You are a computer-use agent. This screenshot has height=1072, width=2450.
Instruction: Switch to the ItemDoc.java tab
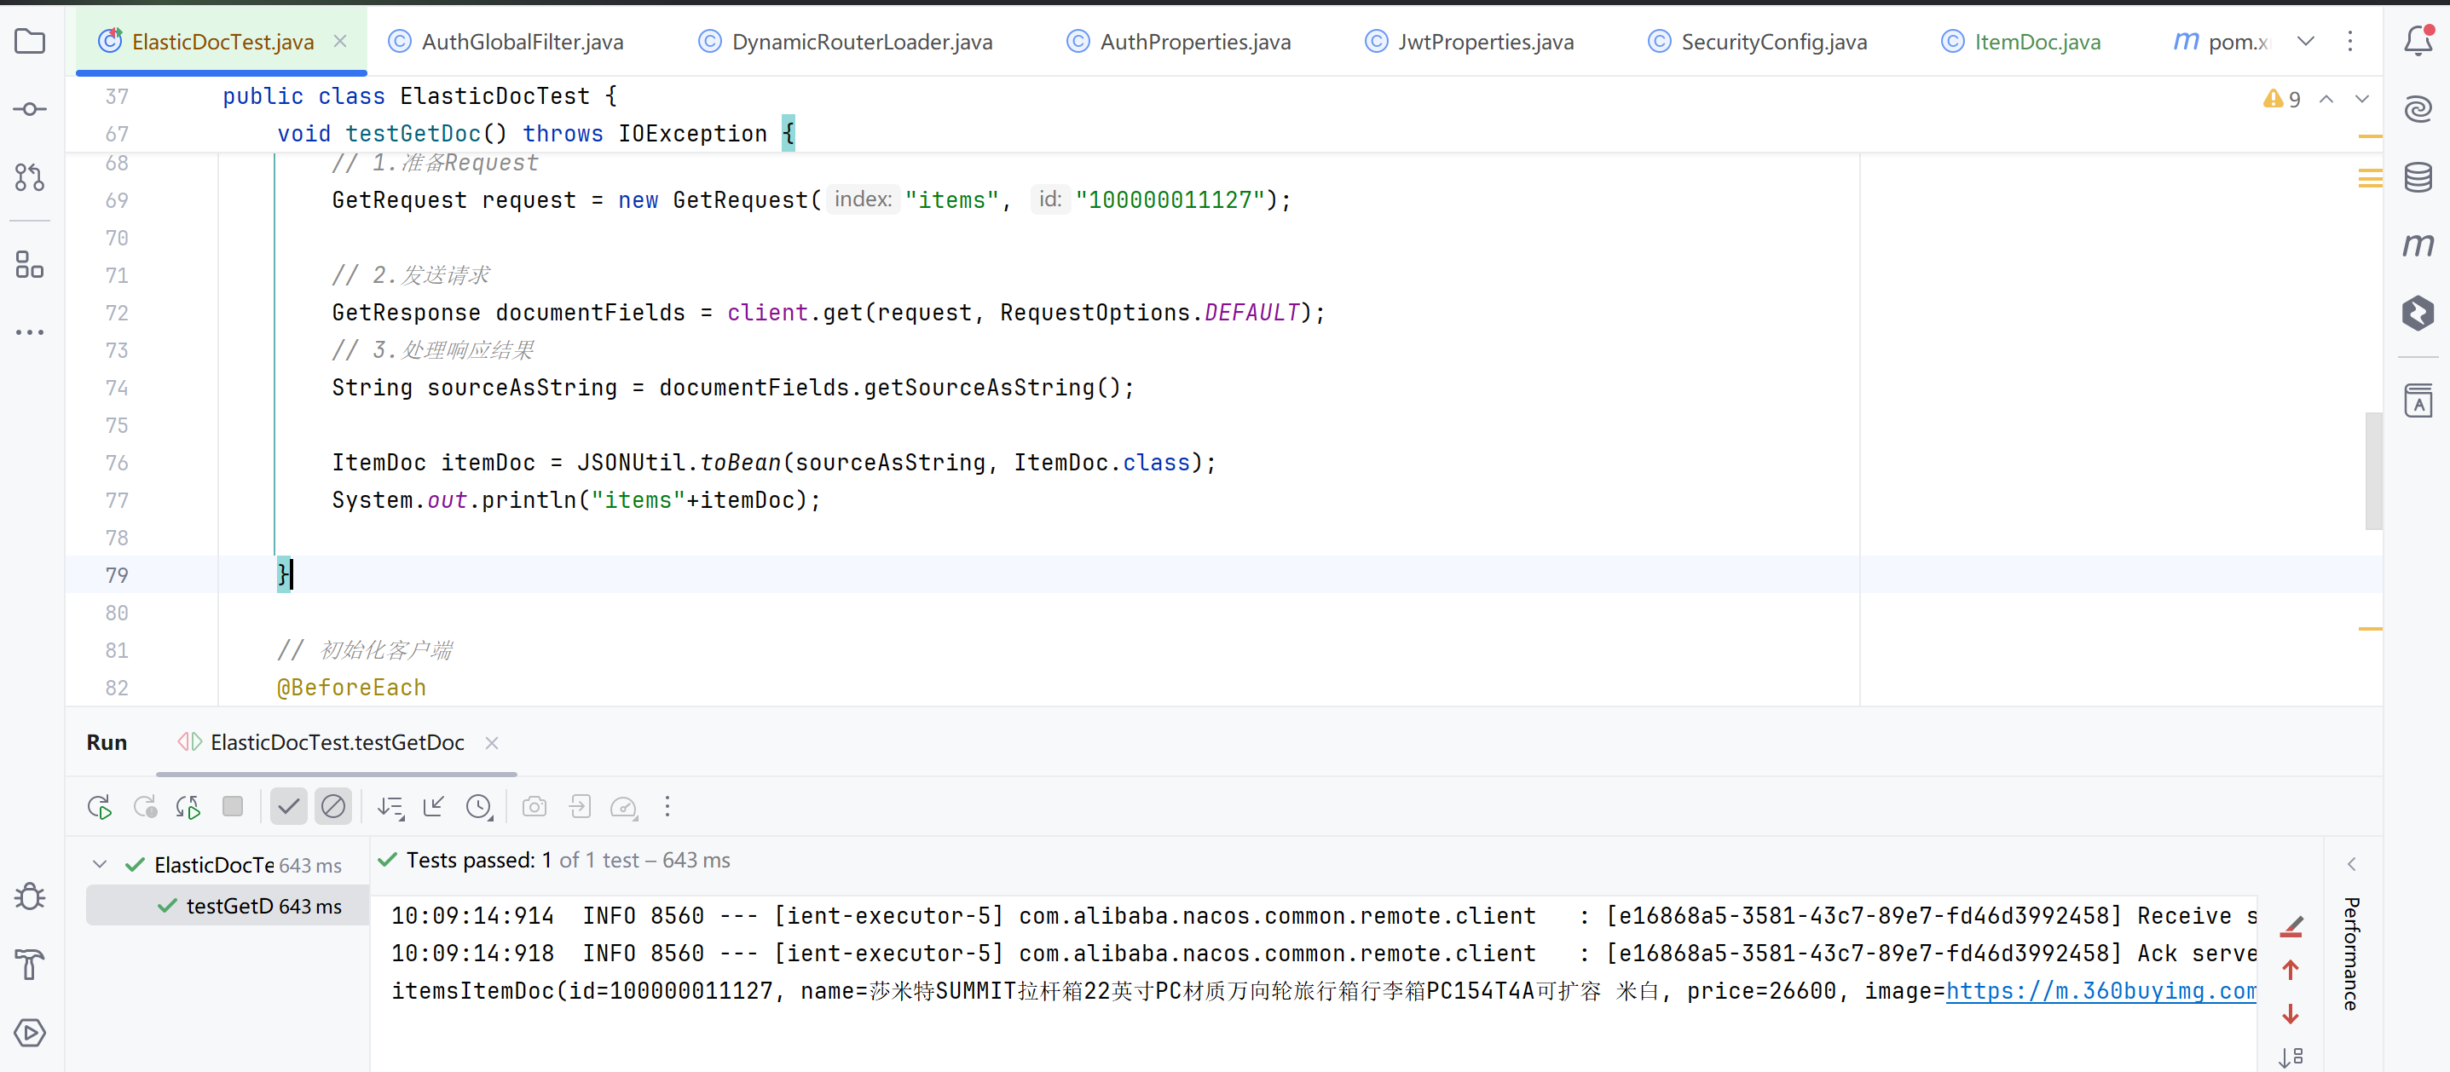pyautogui.click(x=2037, y=42)
